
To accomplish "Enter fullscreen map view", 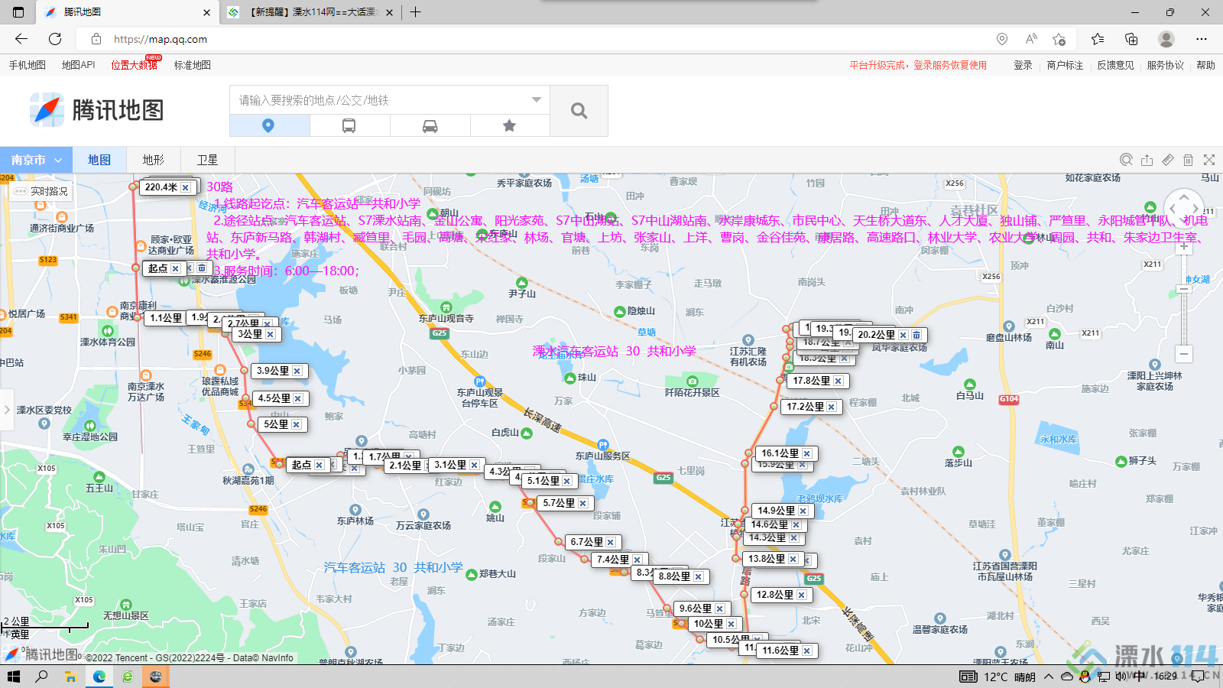I will click(x=1208, y=160).
